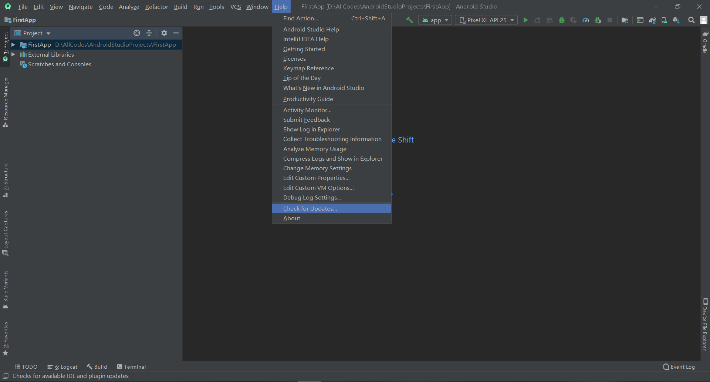This screenshot has height=382, width=710.
Task: Open Project Structure icon in toolbar
Action: click(625, 20)
